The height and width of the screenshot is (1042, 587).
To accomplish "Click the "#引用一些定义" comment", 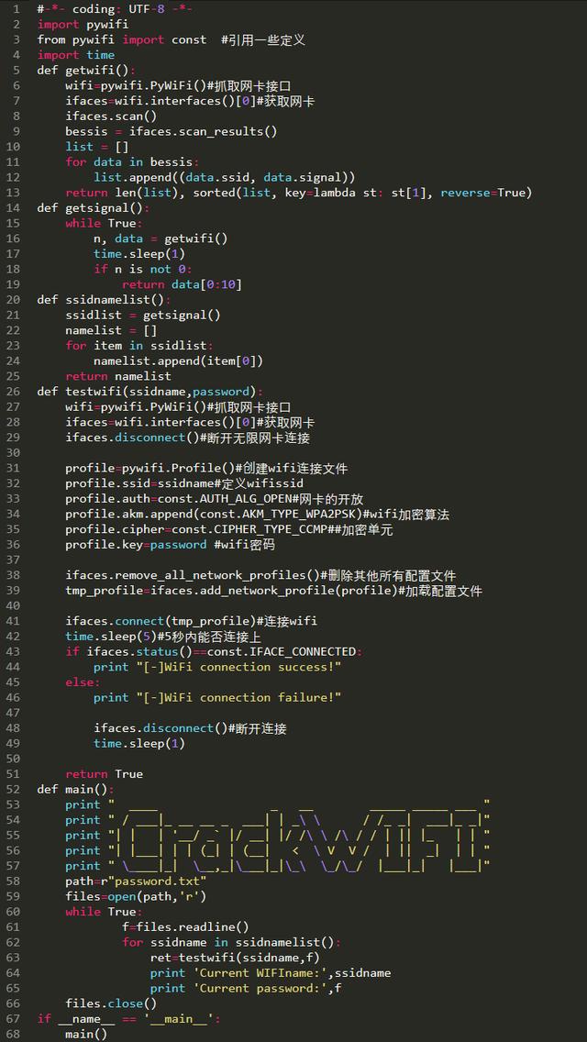I will 263,39.
